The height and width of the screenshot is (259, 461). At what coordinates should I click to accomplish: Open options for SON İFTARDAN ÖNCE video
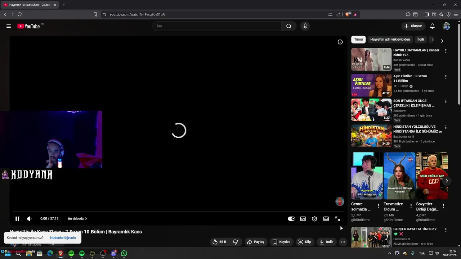click(x=446, y=101)
